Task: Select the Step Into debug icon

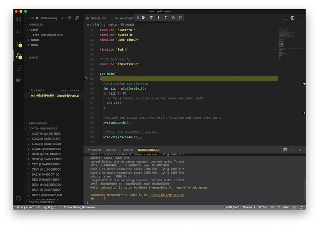Action: click(158, 18)
